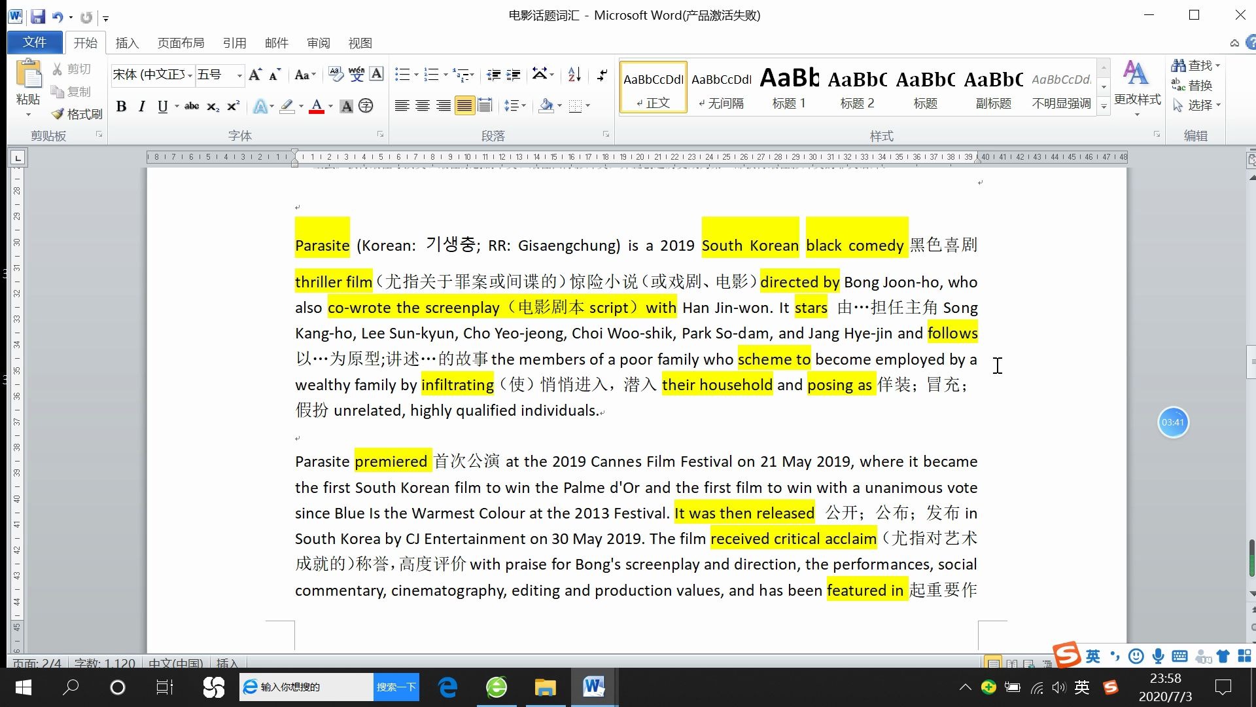Open the File (文件) tab

tap(35, 43)
